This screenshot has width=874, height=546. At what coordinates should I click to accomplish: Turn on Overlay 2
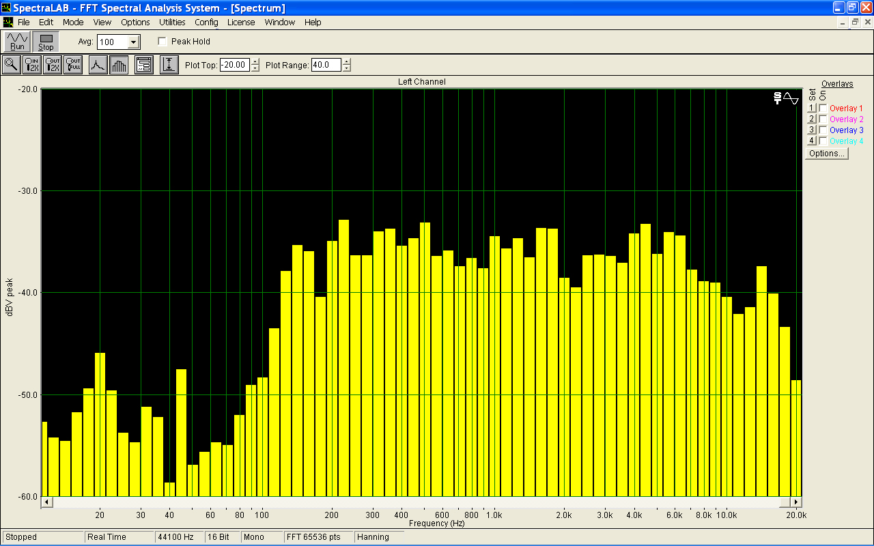[823, 119]
